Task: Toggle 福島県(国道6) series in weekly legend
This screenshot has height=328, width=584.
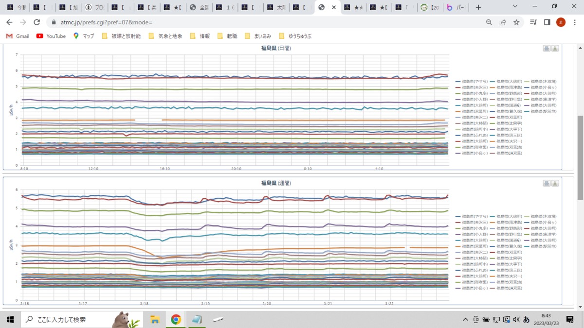Action: [x=505, y=240]
